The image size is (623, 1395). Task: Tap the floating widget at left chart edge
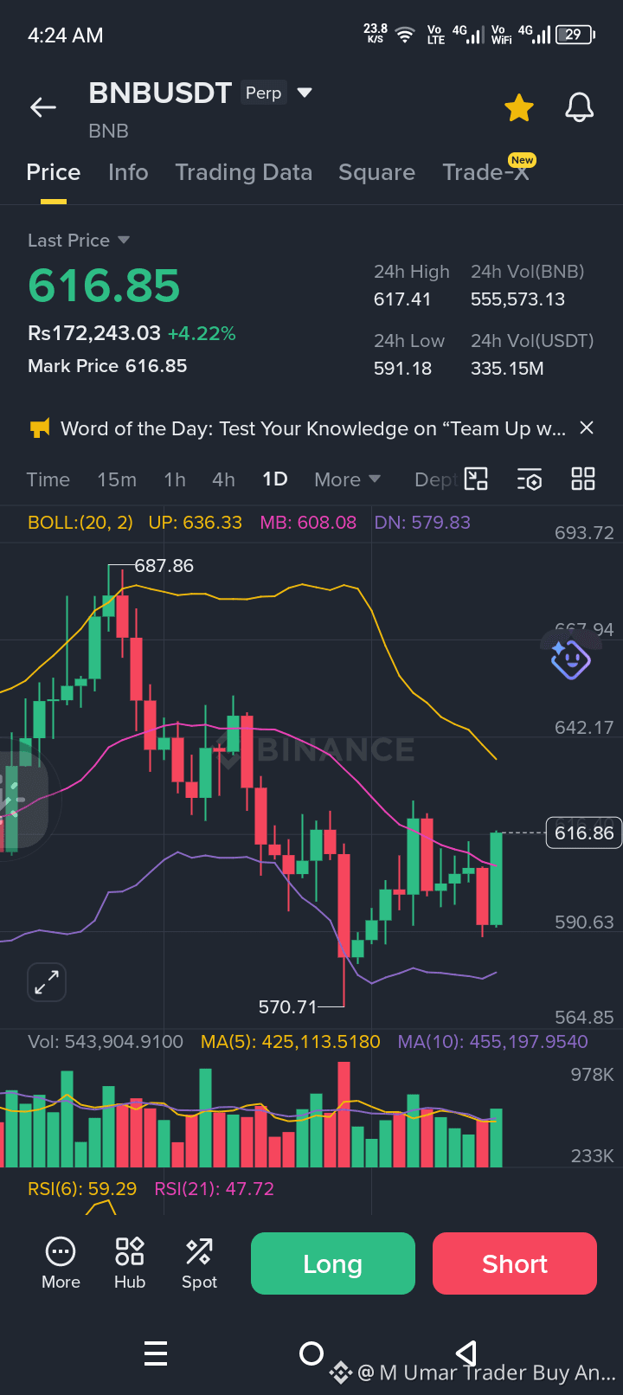pos(22,800)
